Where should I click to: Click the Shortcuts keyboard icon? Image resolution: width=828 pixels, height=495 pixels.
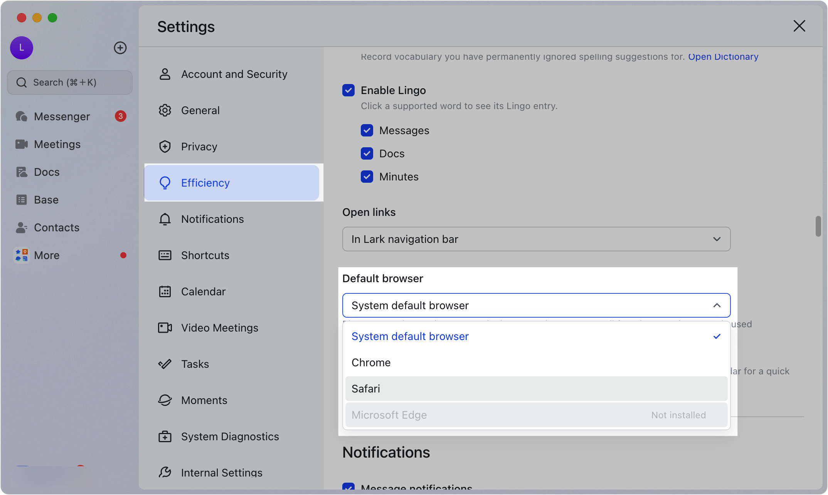[x=165, y=255]
